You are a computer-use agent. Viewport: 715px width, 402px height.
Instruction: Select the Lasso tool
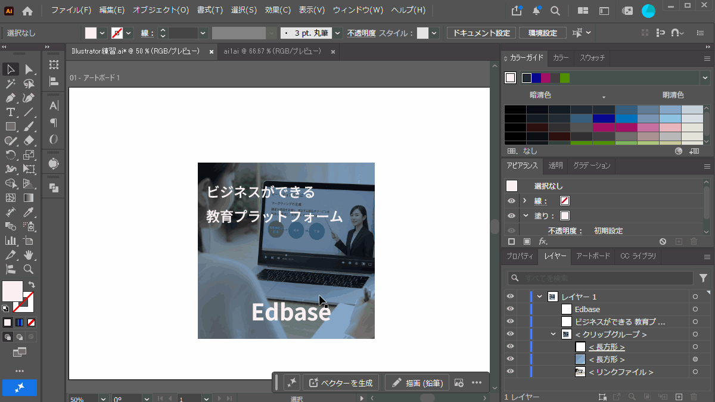(x=29, y=84)
